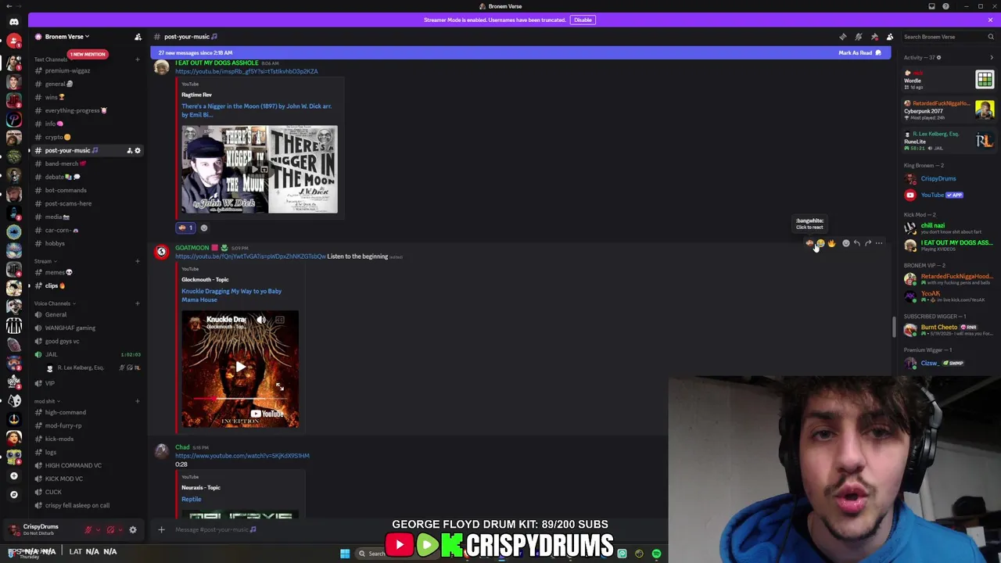1001x563 pixels.
Task: Focus the Message #post-your-music input
Action: 407,529
